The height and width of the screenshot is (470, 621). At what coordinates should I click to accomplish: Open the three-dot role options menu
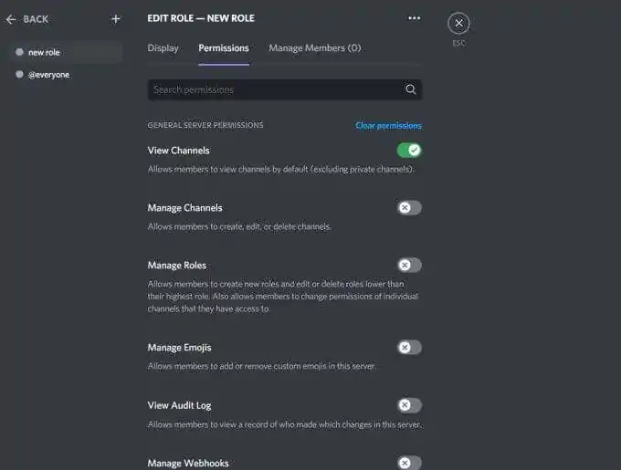point(414,18)
